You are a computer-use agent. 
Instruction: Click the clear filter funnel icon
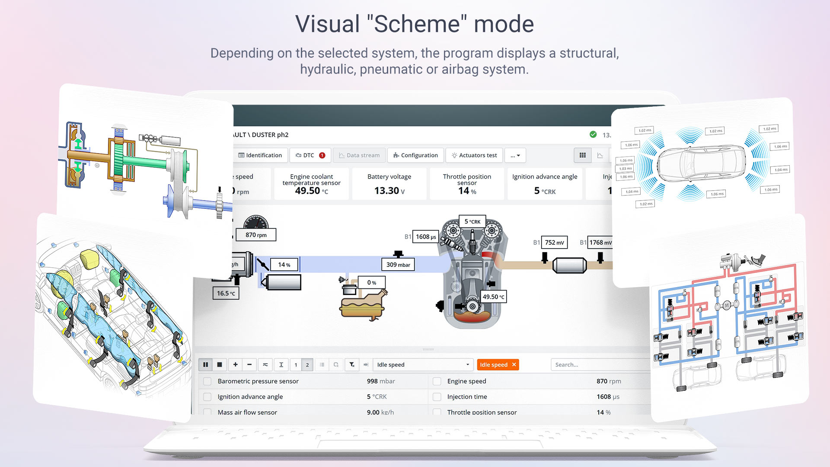(352, 365)
